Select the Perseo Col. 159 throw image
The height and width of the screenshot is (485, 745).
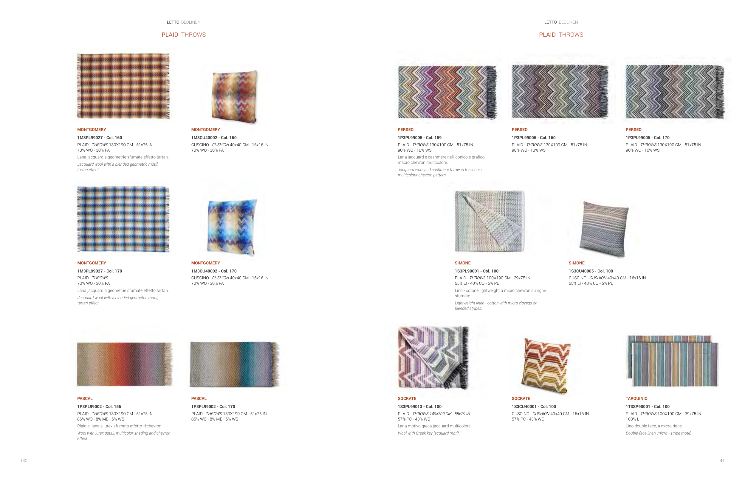448,92
